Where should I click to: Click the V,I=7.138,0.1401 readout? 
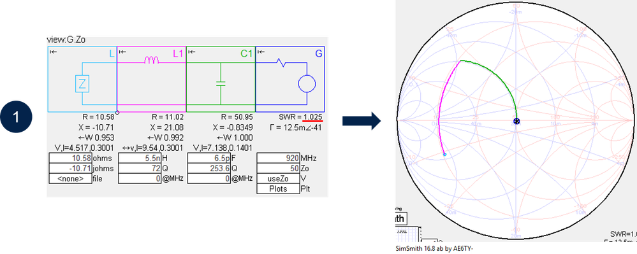coord(223,147)
